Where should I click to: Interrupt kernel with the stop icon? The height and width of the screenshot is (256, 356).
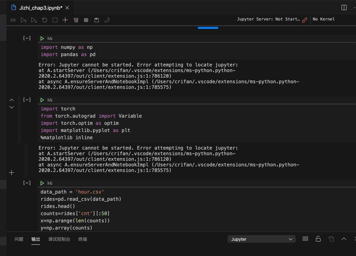click(55, 20)
